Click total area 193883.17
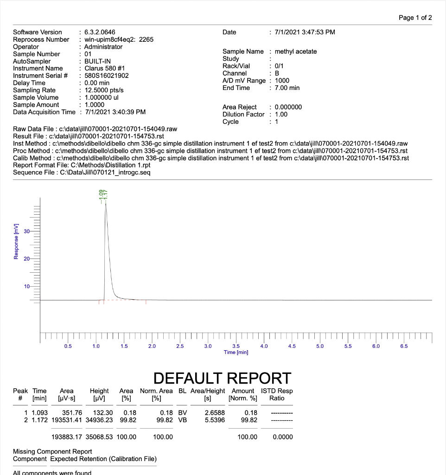The image size is (446, 475). tap(67, 437)
